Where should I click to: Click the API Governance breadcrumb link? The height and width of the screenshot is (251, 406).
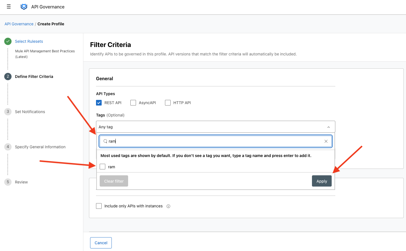(x=19, y=24)
